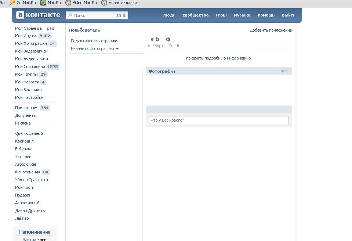
Task: Click the Пользователь page title
Action: 84,30
